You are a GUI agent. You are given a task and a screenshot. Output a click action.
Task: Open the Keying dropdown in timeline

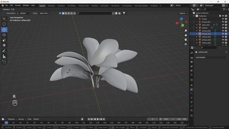(x=22, y=119)
